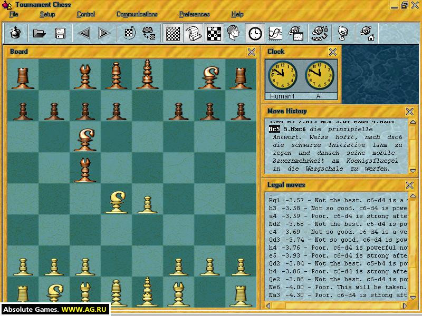Select the highlighted Bc5 move in history
Image resolution: width=422 pixels, height=316 pixels.
click(x=274, y=129)
